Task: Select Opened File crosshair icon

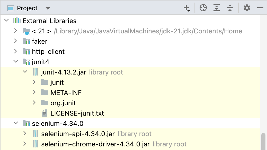Action: tap(203, 8)
